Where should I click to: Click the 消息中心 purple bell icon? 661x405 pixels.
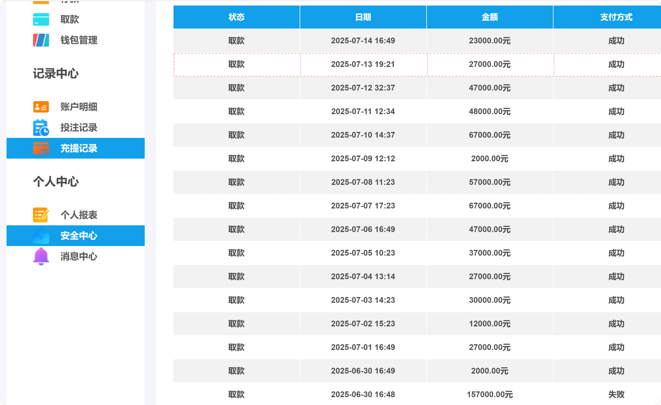41,256
